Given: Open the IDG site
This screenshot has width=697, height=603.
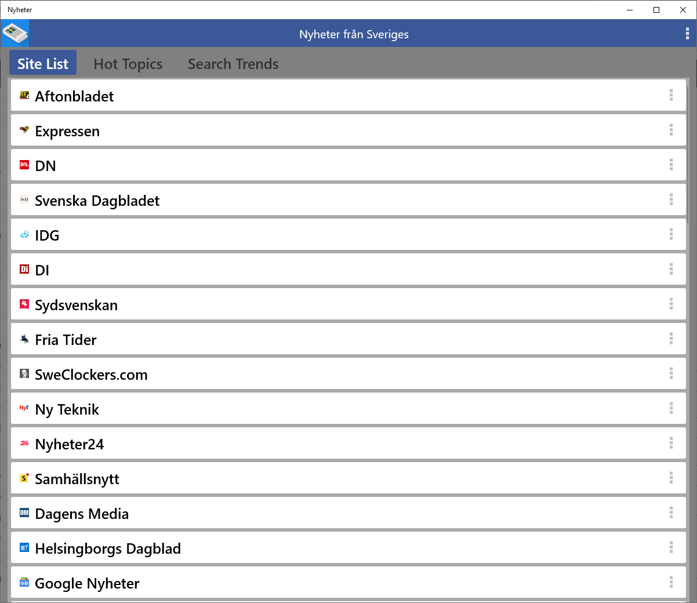Looking at the screenshot, I should pyautogui.click(x=348, y=234).
